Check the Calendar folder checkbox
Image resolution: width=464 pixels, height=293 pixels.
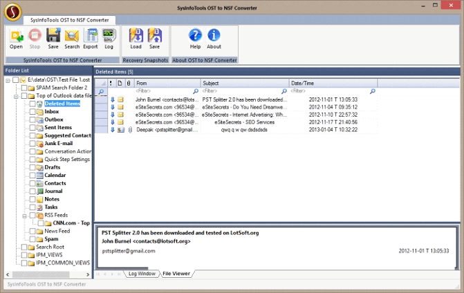[x=33, y=176]
